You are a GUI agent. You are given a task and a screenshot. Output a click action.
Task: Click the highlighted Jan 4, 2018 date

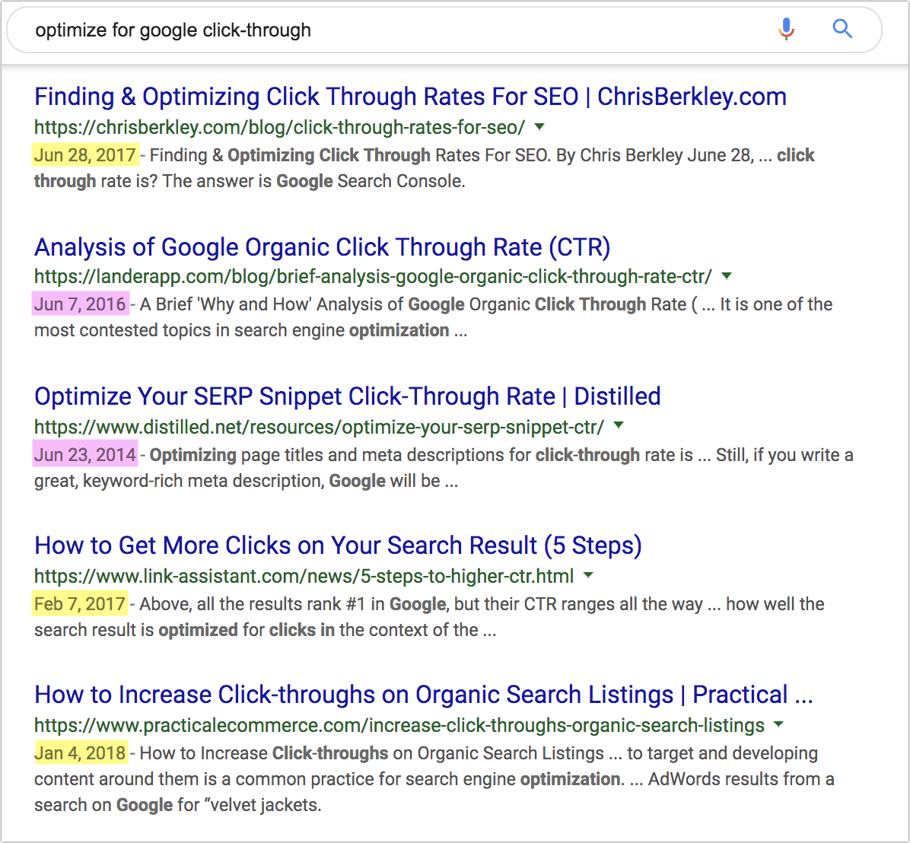click(x=80, y=754)
